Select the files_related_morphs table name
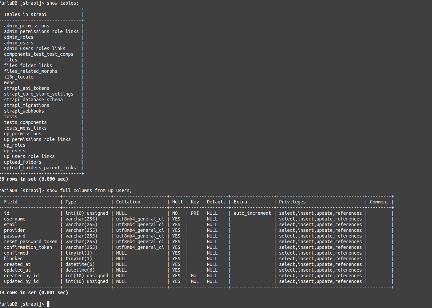This screenshot has width=432, height=308. pos(30,71)
